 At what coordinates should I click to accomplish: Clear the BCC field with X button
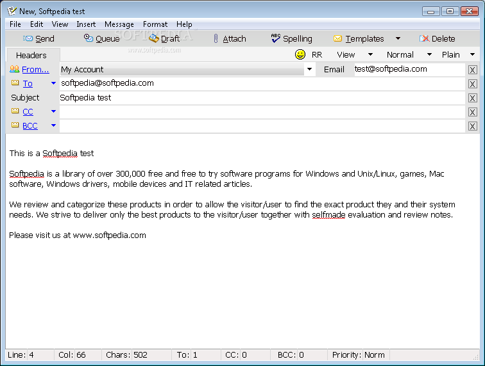pos(472,126)
